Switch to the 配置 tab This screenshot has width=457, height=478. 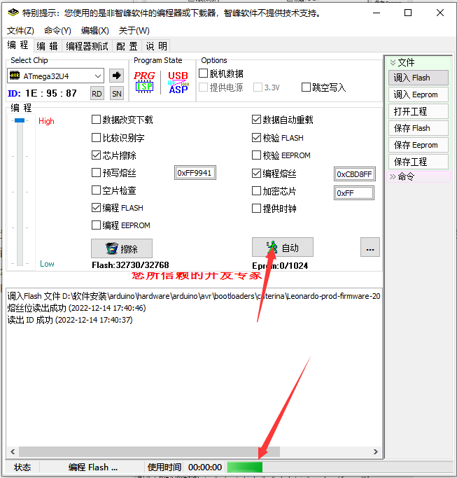[127, 46]
